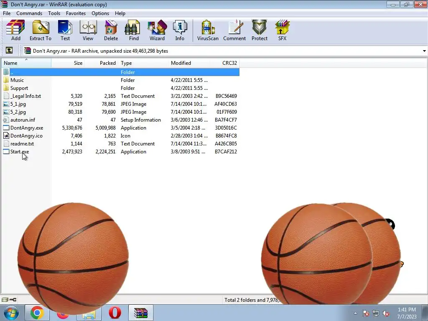Open the View tool
Screen dimensions: 428x321
[x=88, y=30]
